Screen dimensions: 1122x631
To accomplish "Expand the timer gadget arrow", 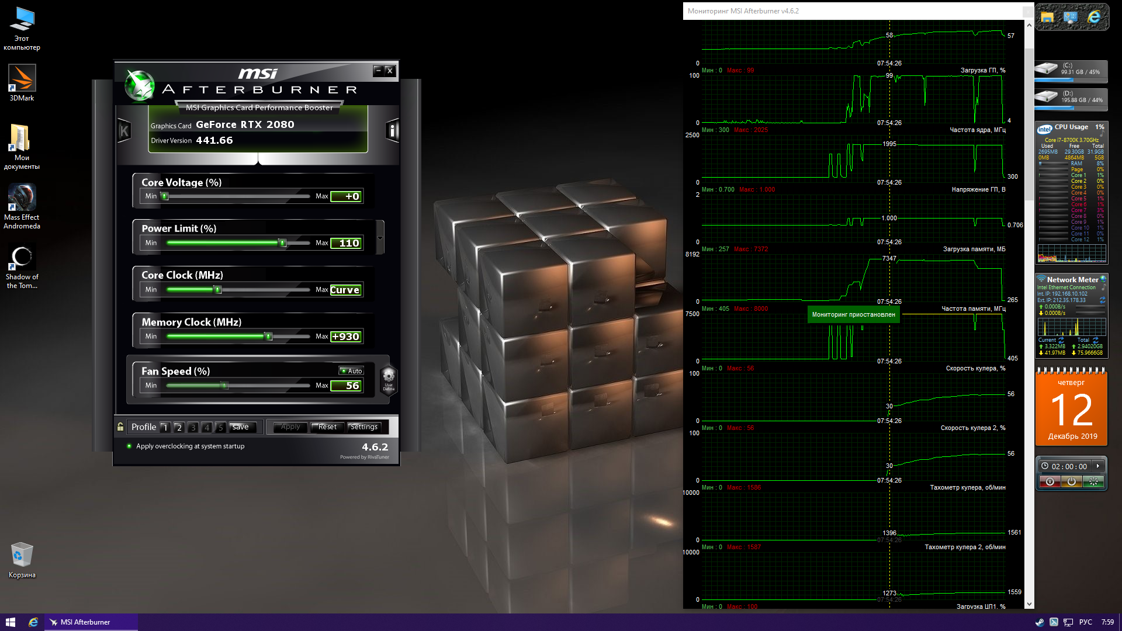I will coord(1098,466).
